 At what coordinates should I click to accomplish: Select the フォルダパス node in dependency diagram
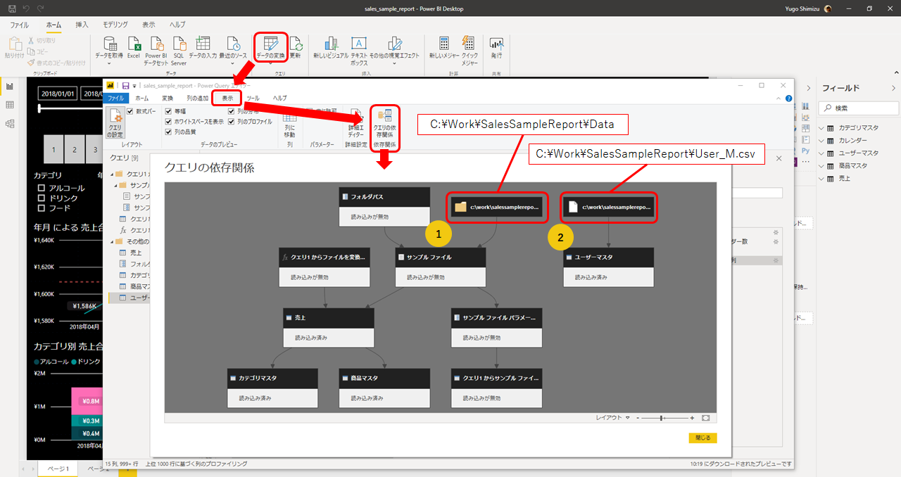(384, 206)
